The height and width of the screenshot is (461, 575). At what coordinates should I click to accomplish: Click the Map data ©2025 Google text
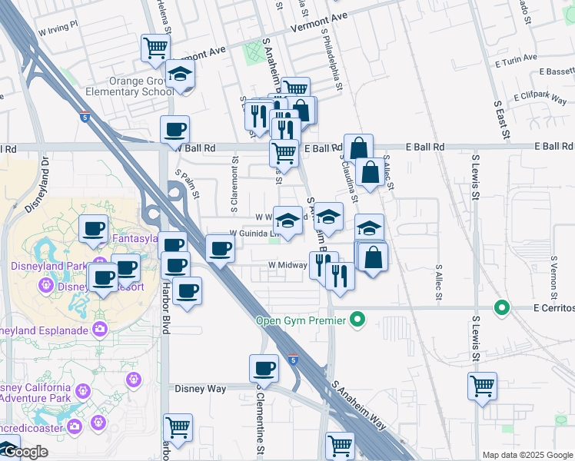528,456
